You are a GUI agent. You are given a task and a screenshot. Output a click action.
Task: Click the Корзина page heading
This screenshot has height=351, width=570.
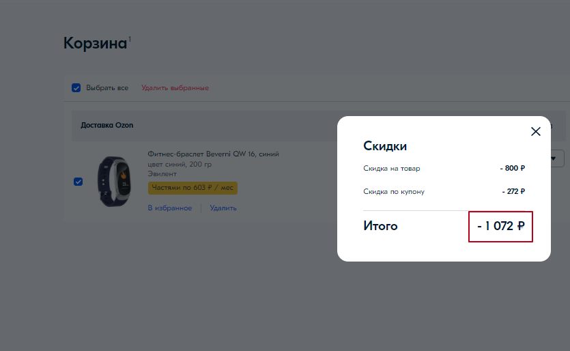click(x=95, y=43)
